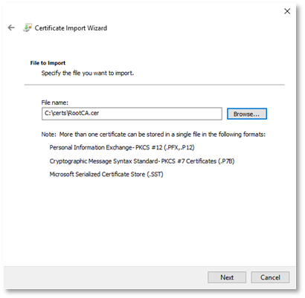Place cursor on RootCA.cer in the path
Image resolution: width=305 pixels, height=298 pixels.
pyautogui.click(x=83, y=113)
